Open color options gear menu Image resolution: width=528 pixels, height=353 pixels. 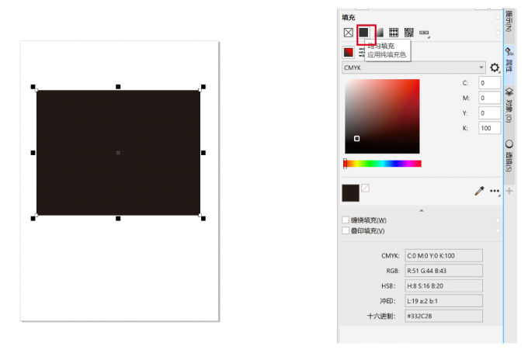pos(495,67)
